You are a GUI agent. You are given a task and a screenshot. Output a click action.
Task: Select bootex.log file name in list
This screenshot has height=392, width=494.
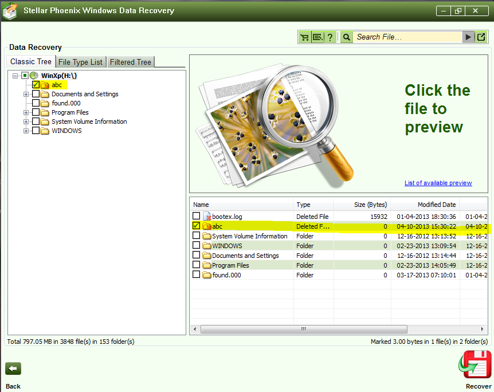[227, 217]
